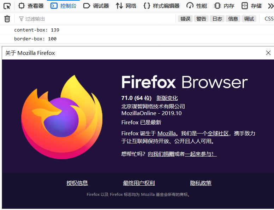Expand more devtools tabs chevron
Screen dimensions: 274x210
click(x=271, y=6)
